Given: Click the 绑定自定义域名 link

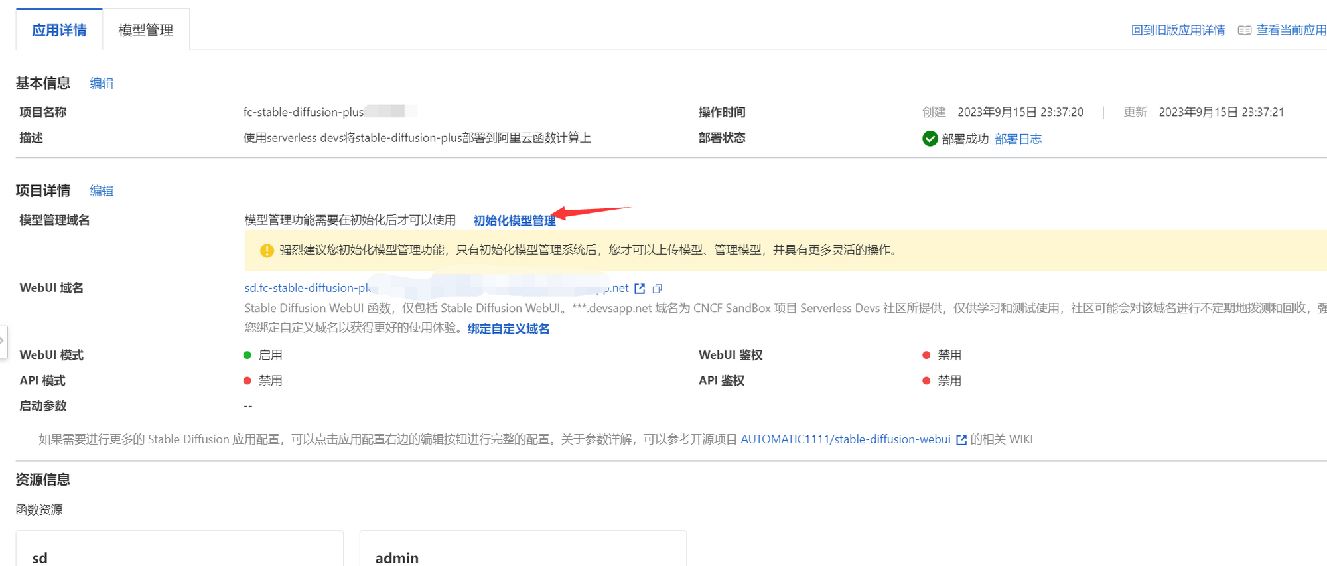Looking at the screenshot, I should 508,329.
